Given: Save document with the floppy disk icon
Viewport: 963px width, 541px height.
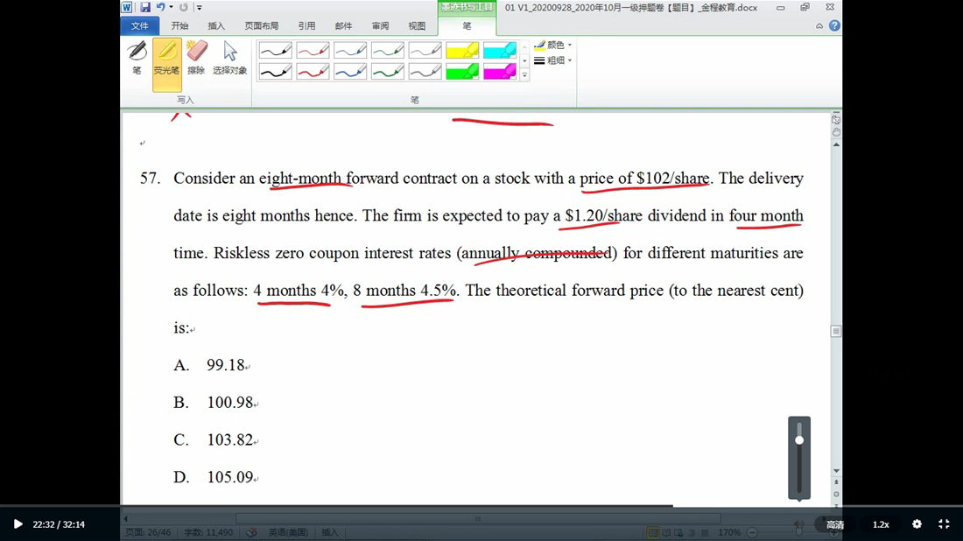Looking at the screenshot, I should click(145, 7).
